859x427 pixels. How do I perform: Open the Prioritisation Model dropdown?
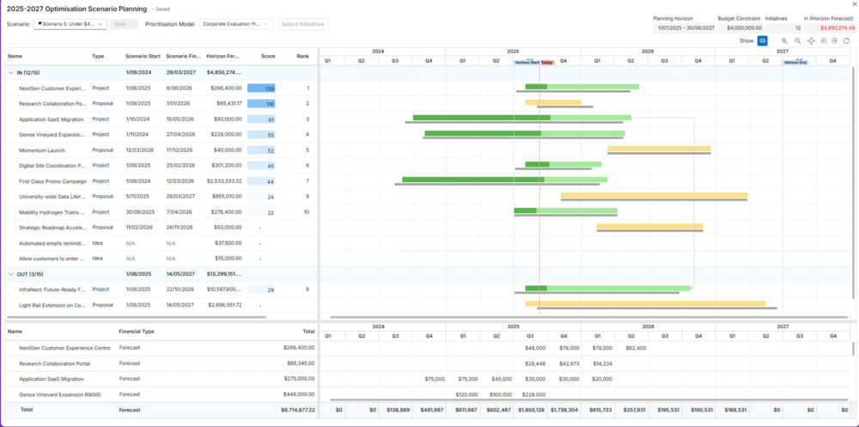click(x=237, y=25)
